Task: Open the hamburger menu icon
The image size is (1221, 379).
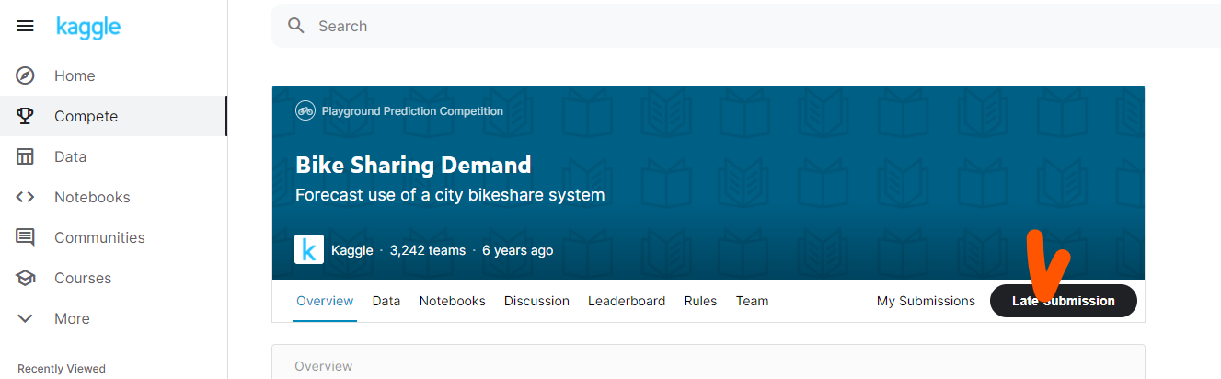Action: (x=25, y=27)
